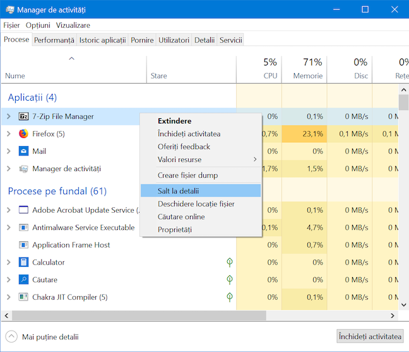Open the Vizualizare menu

pos(73,25)
